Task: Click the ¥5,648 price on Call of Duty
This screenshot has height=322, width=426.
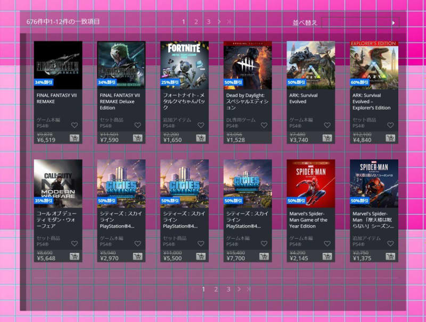Action: 46,258
